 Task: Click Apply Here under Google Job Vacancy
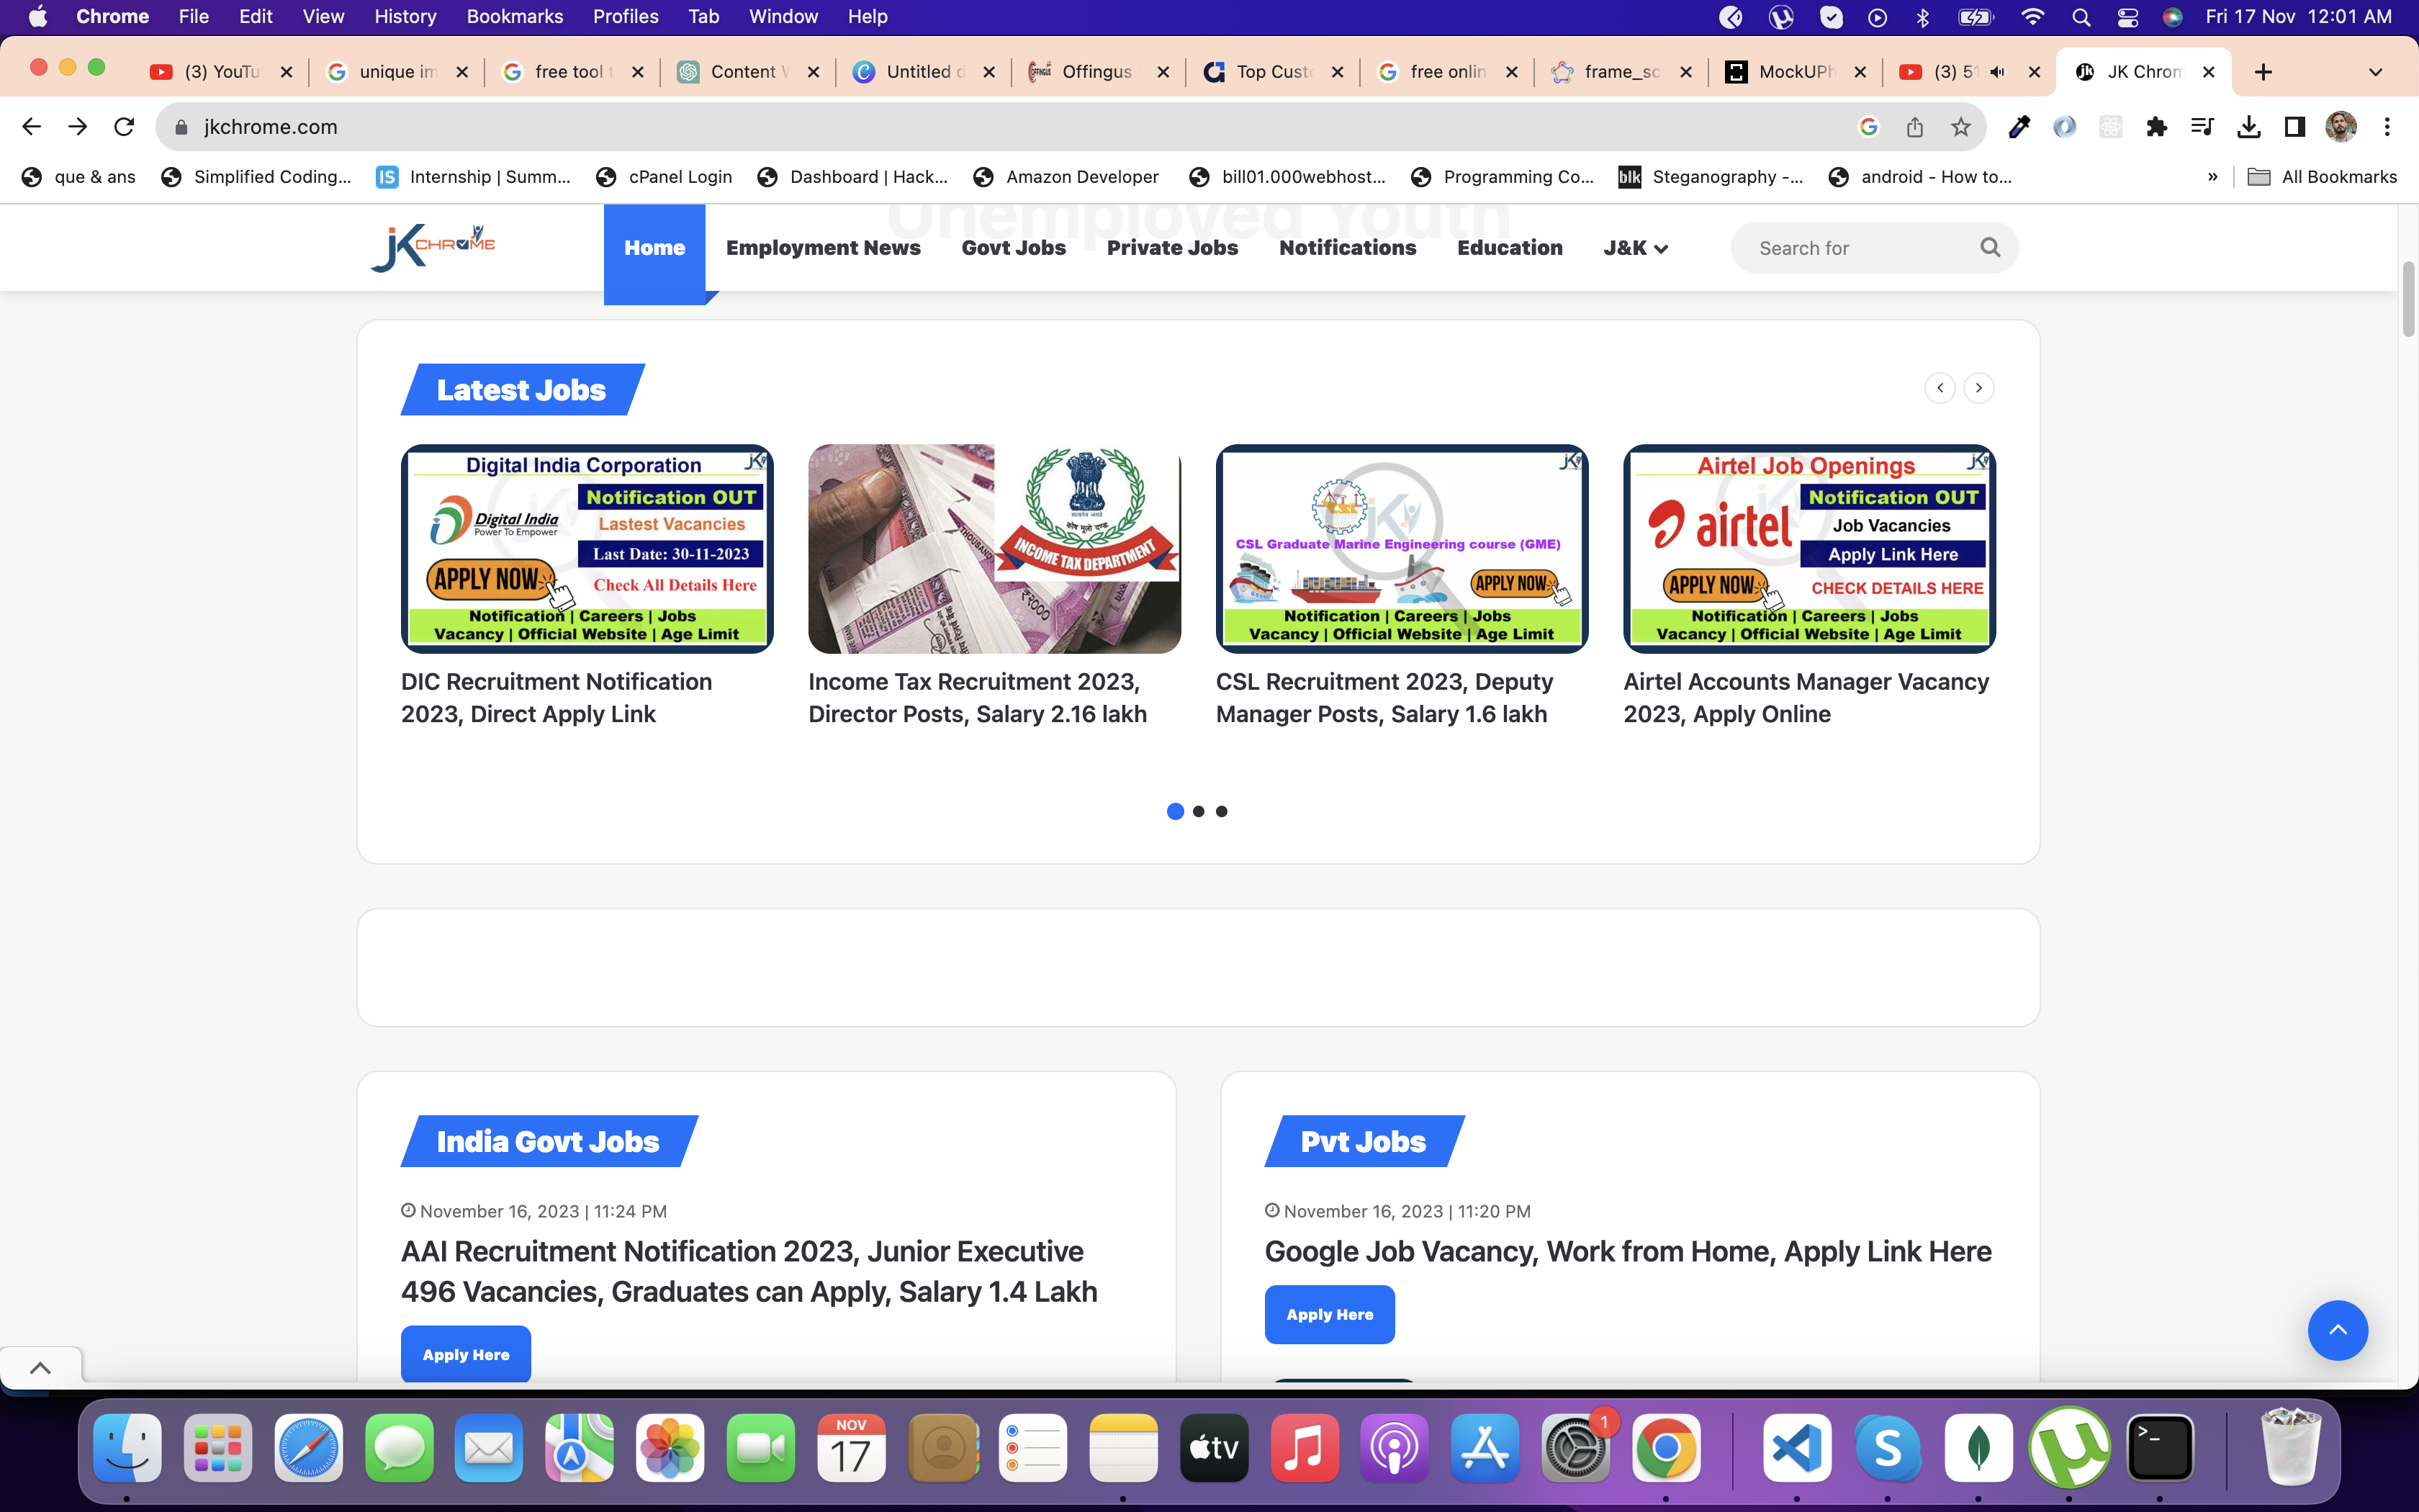point(1330,1314)
